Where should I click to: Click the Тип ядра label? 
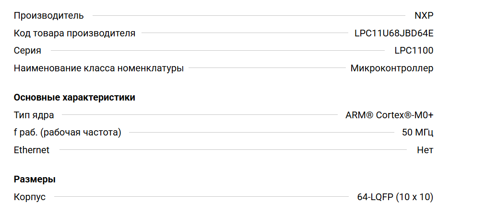[34, 115]
